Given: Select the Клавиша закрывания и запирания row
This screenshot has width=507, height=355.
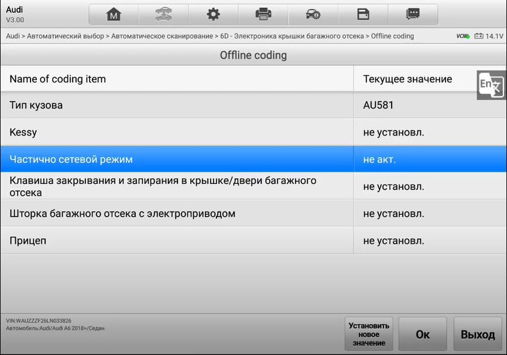Looking at the screenshot, I should pyautogui.click(x=253, y=186).
